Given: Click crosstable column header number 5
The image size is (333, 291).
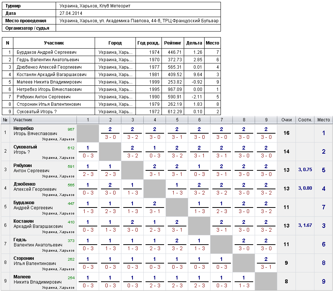Looking at the screenshot, I should tap(177, 120).
